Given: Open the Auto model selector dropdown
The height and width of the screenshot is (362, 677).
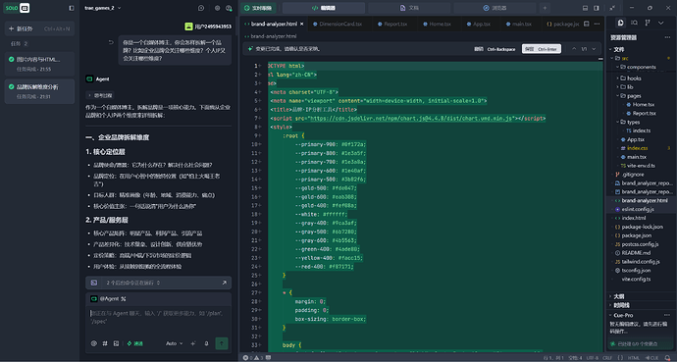Looking at the screenshot, I should tap(174, 343).
